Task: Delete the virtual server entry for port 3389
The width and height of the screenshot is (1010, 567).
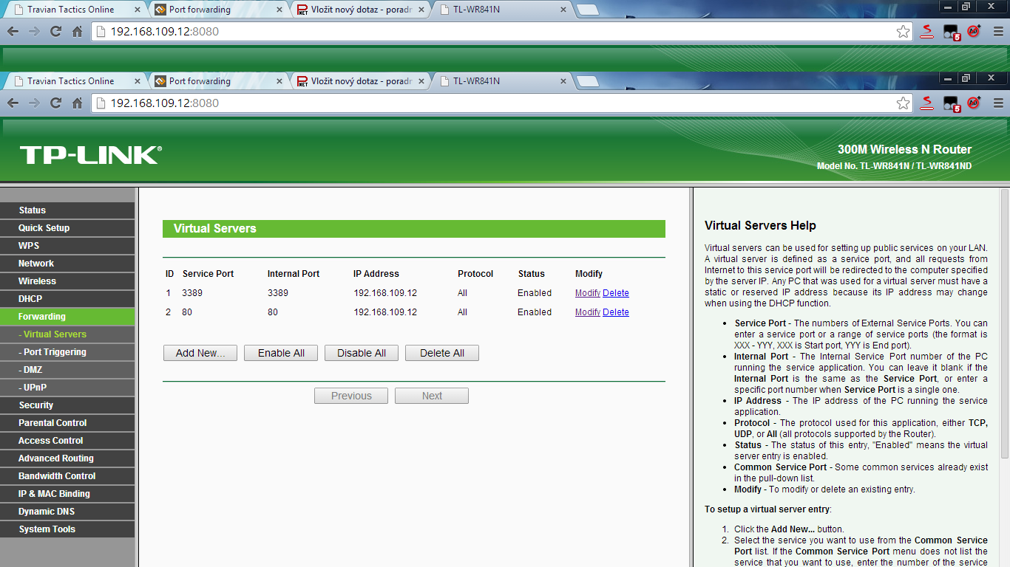Action: pos(616,293)
